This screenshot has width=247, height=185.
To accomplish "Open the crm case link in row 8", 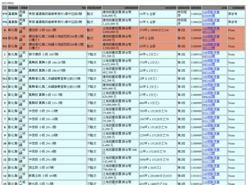I will [211, 127].
